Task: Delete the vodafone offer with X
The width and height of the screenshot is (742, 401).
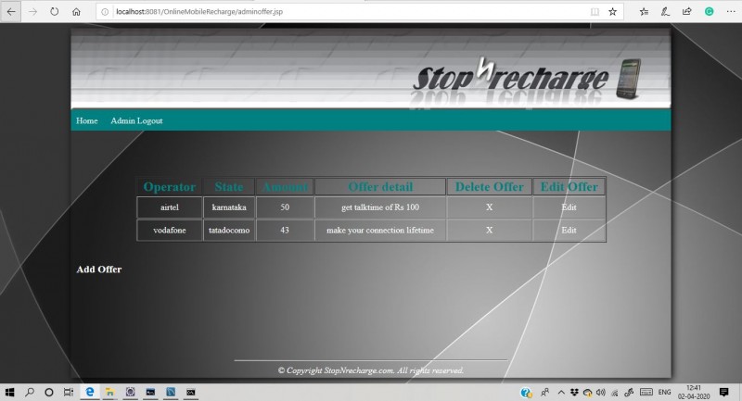Action: (490, 230)
